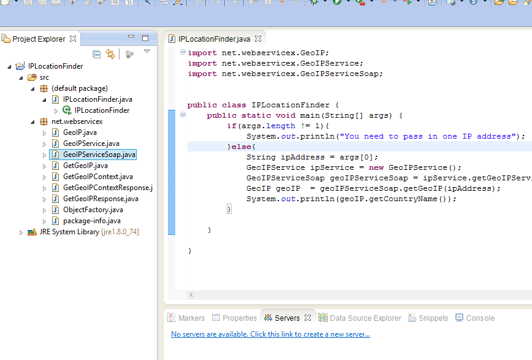This screenshot has width=532, height=360.
Task: Run the application with the green Run icon
Action: pos(336,4)
